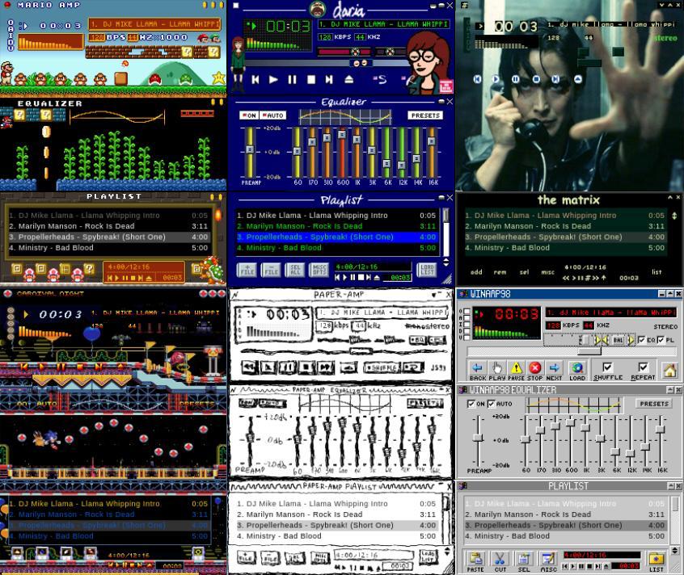The height and width of the screenshot is (575, 684).
Task: Click the rewind button in Paper-Amp
Action: tap(250, 367)
